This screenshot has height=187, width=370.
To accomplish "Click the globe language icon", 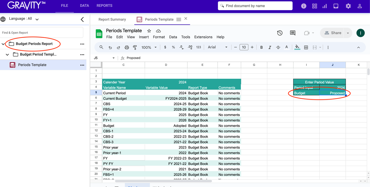I will coord(3,19).
